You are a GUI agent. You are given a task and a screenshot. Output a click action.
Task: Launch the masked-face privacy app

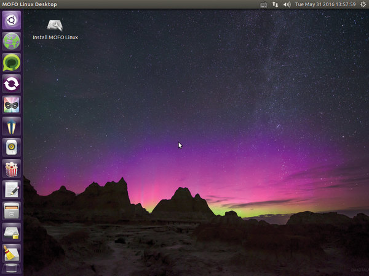[x=12, y=105]
